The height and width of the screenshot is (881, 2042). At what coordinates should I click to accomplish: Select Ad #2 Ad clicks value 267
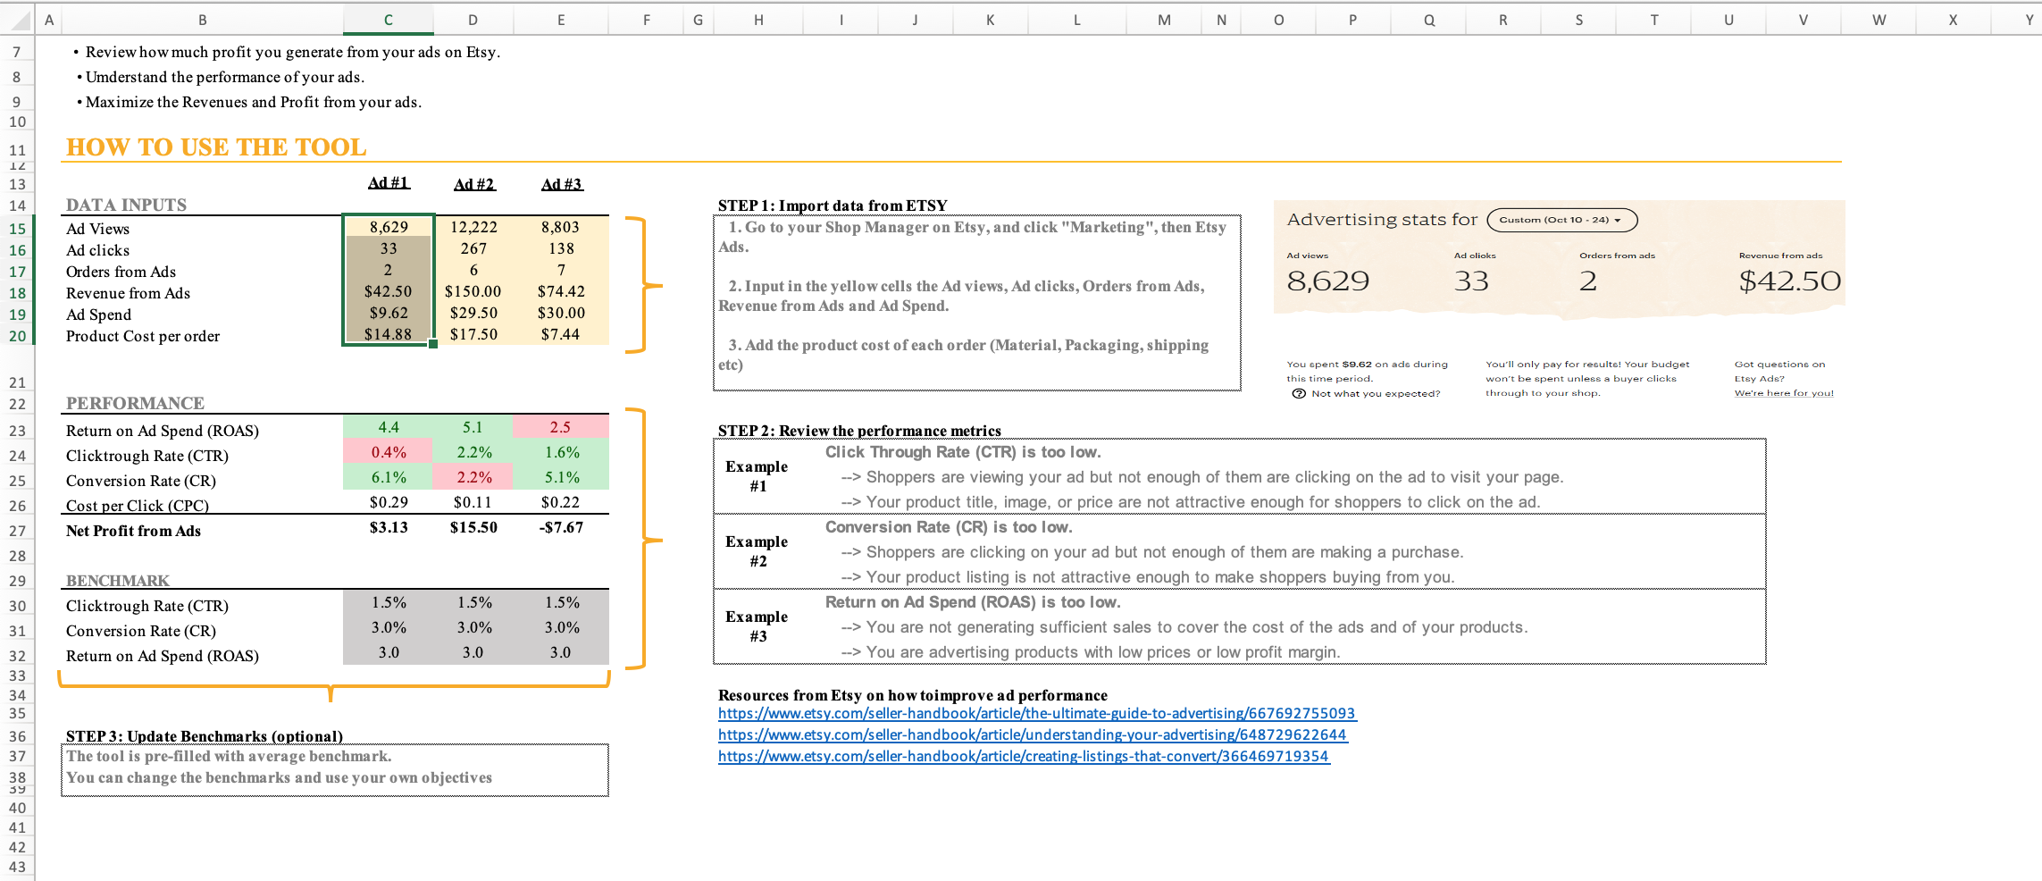[473, 248]
